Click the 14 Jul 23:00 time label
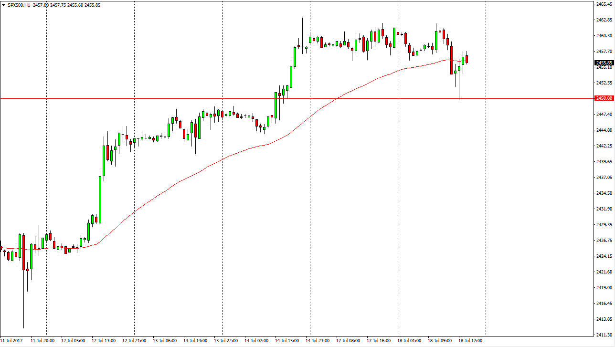The image size is (615, 347). pyautogui.click(x=318, y=341)
